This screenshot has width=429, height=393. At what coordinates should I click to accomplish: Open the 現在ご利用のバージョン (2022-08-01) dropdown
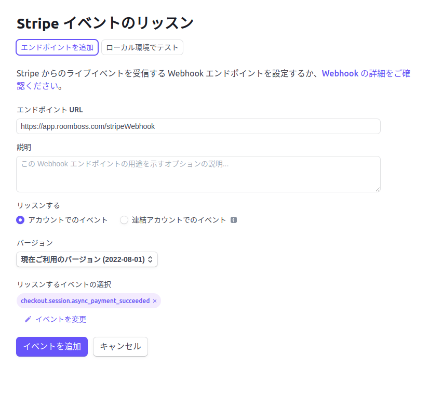(87, 259)
